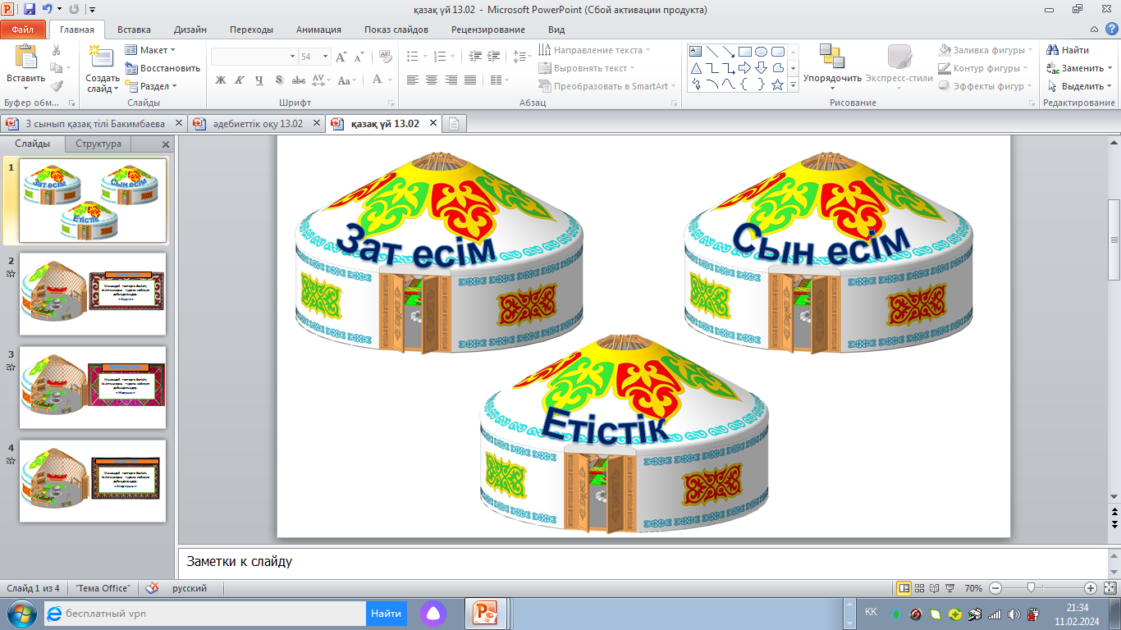Toggle Bold formatting (Ж)
Screen dimensions: 1121x630
(x=220, y=80)
